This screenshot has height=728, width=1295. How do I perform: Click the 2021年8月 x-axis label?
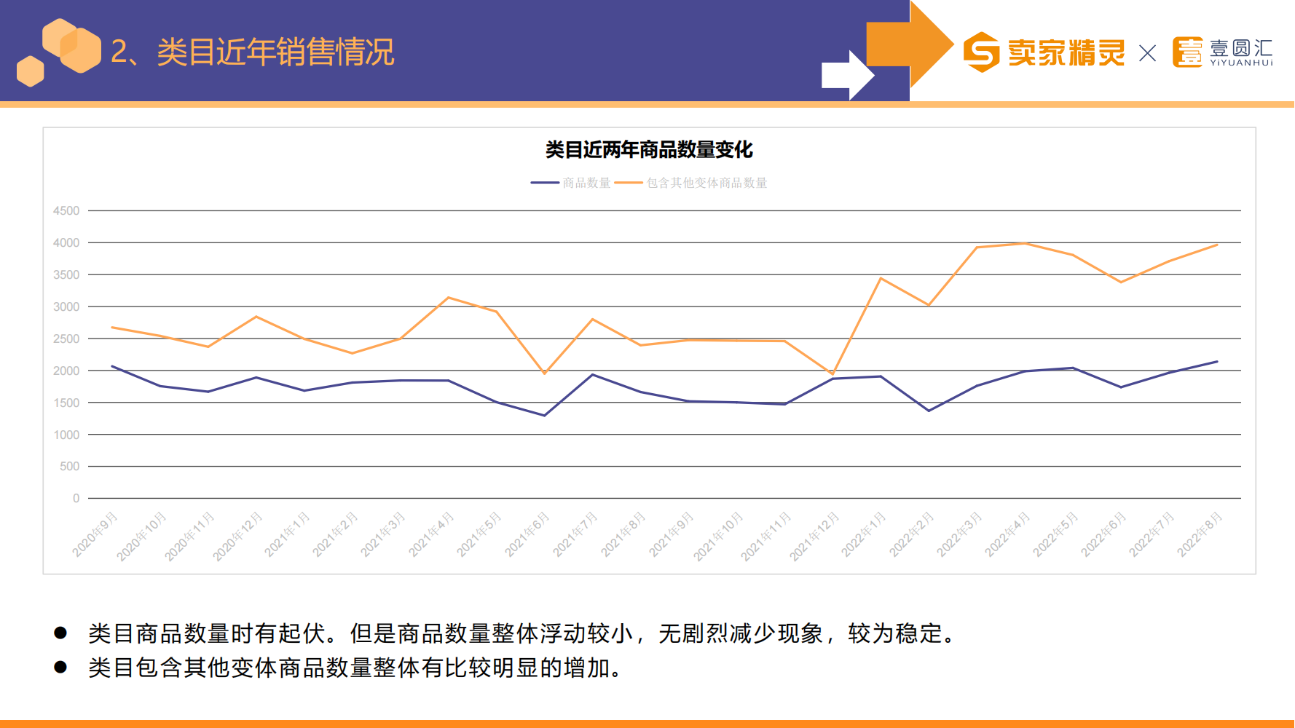click(x=623, y=534)
